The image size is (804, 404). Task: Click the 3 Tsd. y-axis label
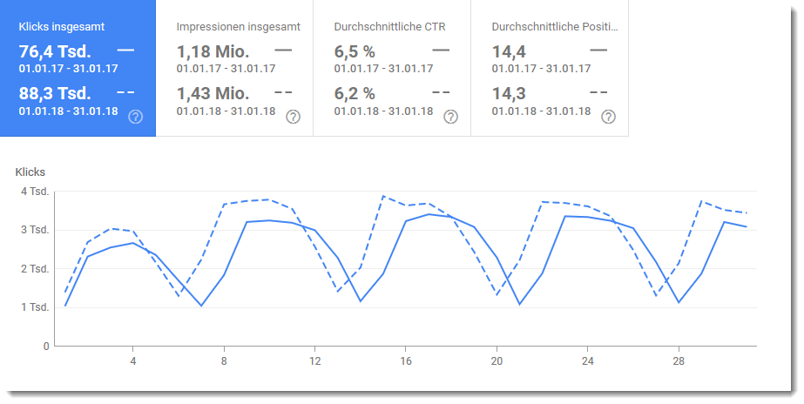35,230
